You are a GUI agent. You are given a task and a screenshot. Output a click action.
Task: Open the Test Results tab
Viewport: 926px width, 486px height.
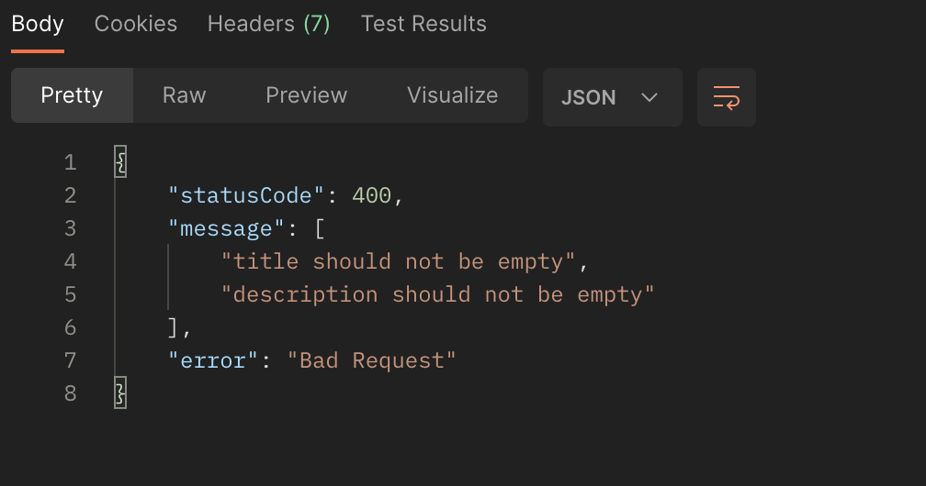pyautogui.click(x=423, y=24)
